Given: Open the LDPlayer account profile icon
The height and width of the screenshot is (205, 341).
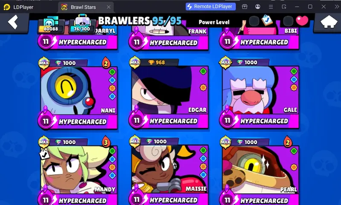Looking at the screenshot, I should (x=258, y=6).
